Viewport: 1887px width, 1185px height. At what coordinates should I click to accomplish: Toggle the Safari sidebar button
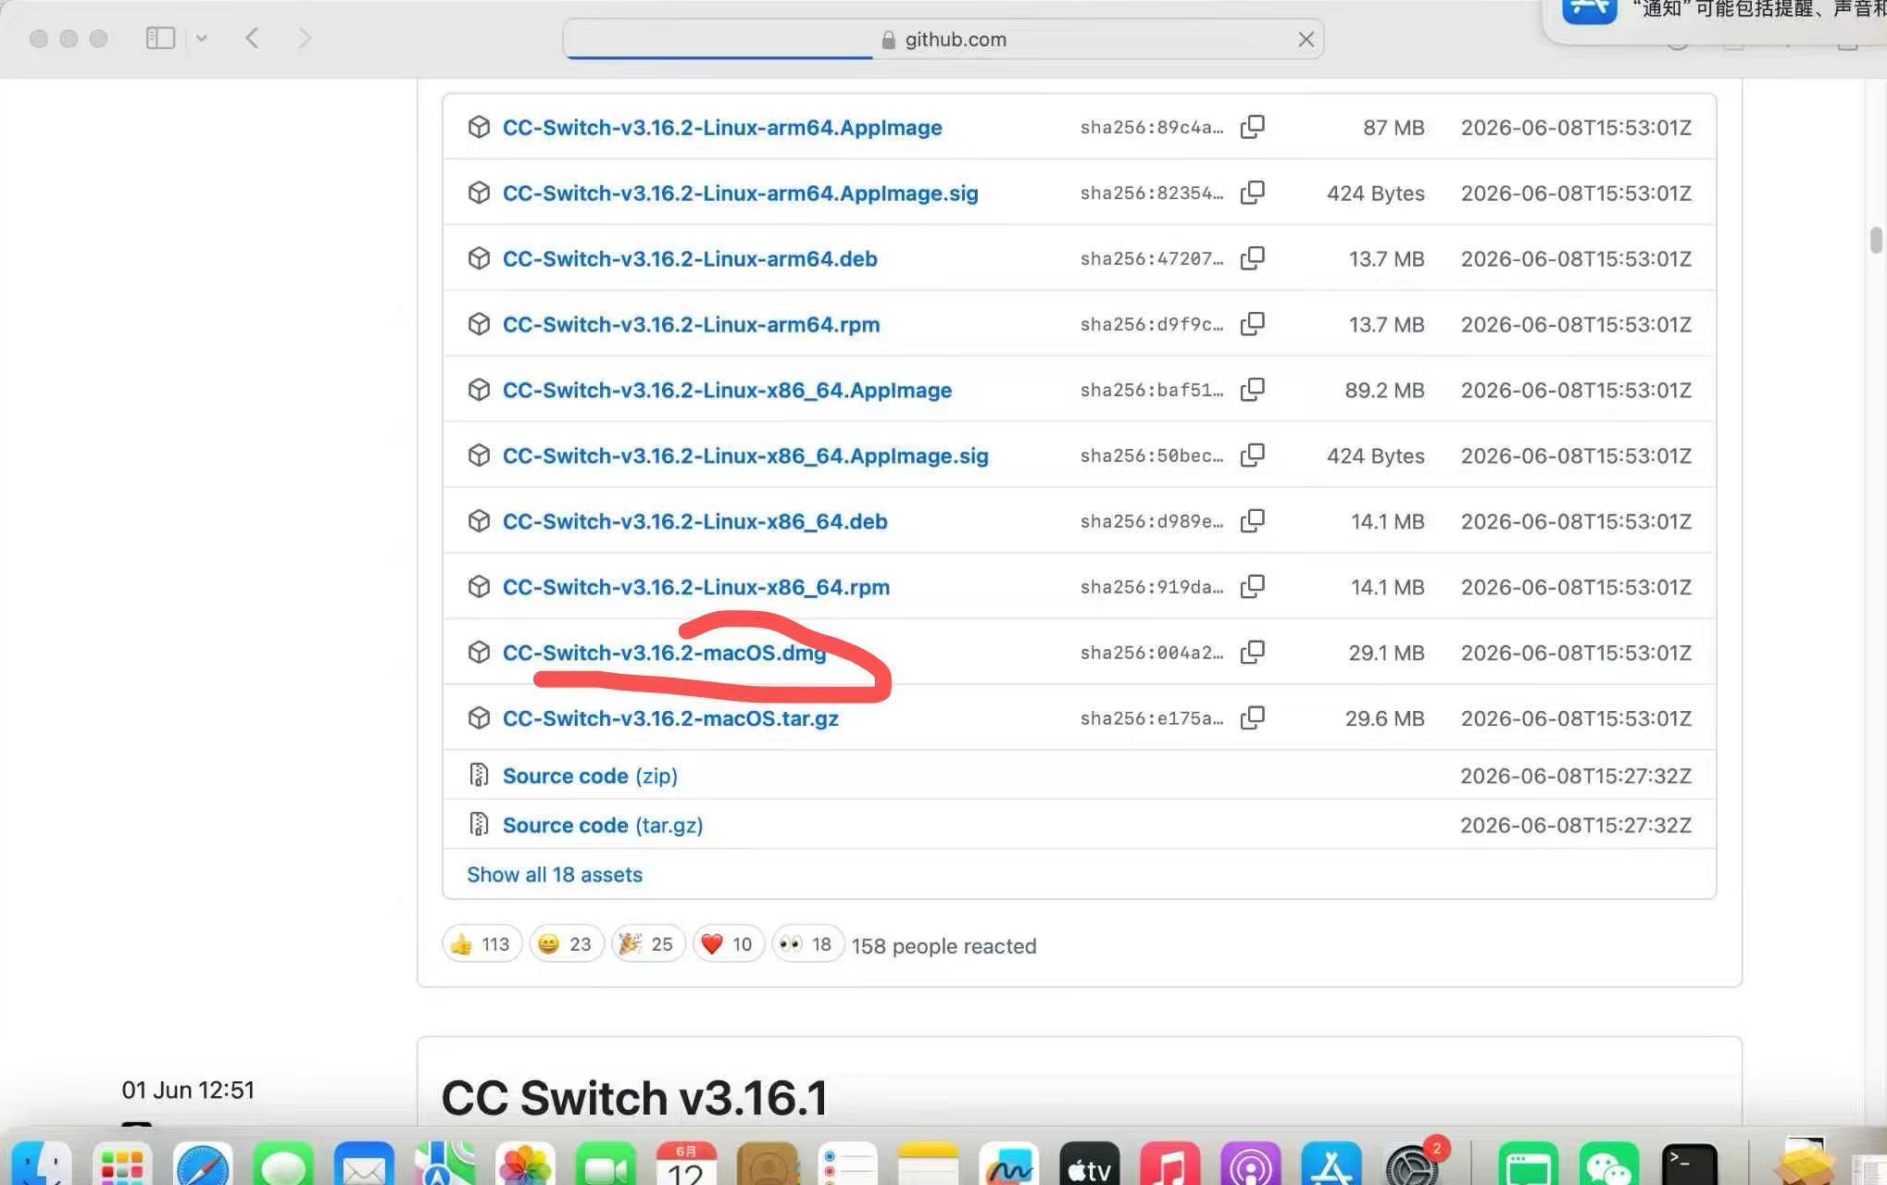pos(160,38)
